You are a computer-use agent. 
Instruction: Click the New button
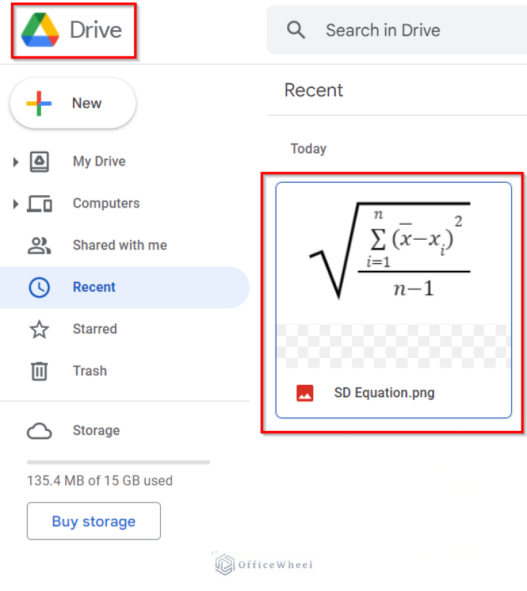[72, 102]
